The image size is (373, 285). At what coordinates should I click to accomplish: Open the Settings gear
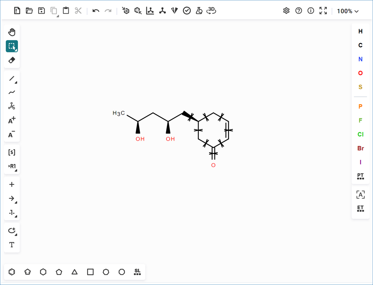286,11
